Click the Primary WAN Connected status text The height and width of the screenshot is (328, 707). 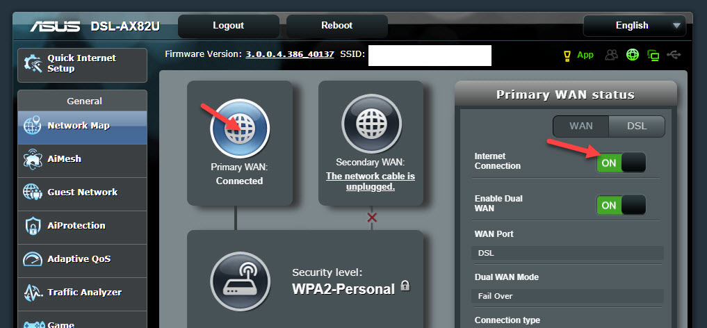pos(239,181)
